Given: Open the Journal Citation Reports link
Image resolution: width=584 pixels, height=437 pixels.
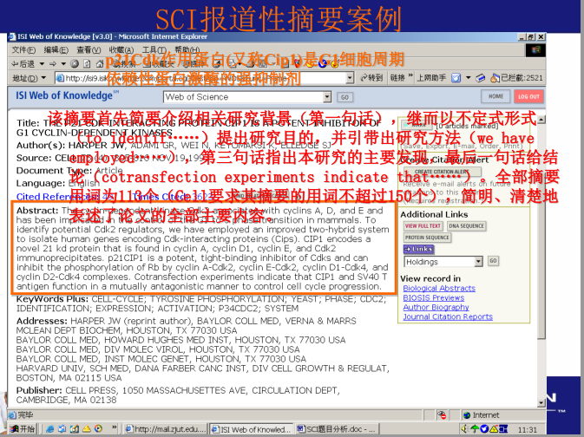Looking at the screenshot, I should (448, 316).
